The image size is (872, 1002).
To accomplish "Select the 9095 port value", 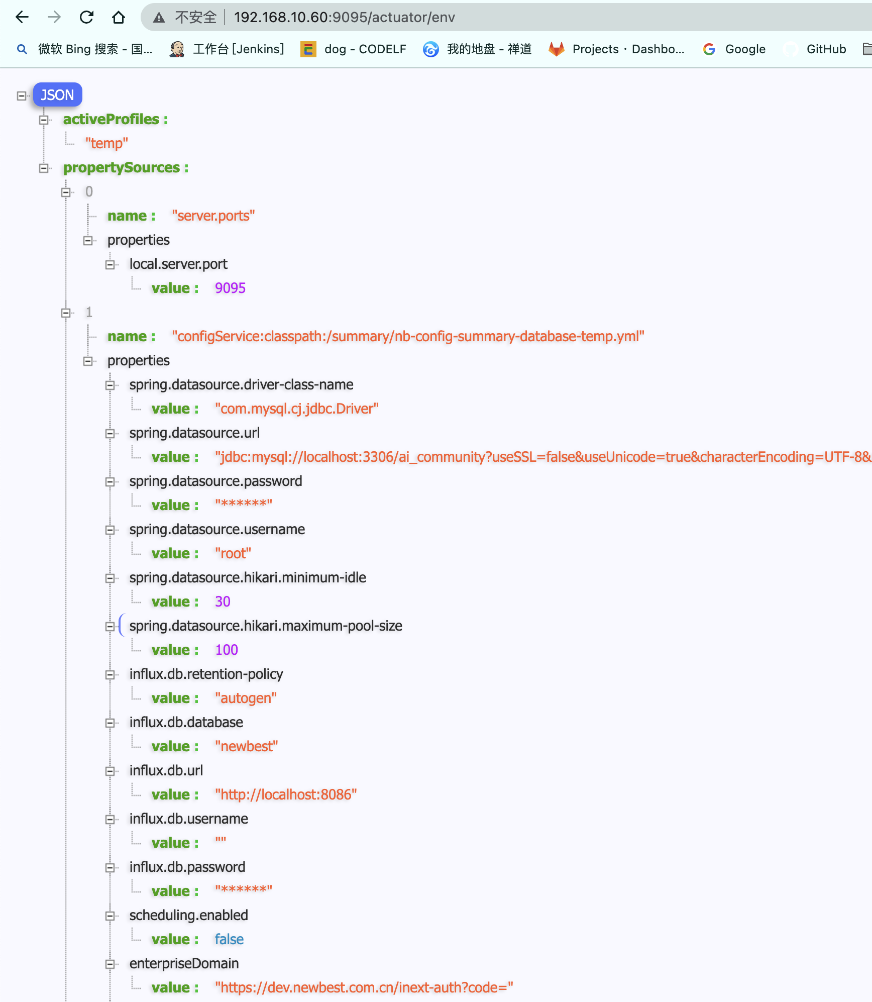I will coord(230,288).
